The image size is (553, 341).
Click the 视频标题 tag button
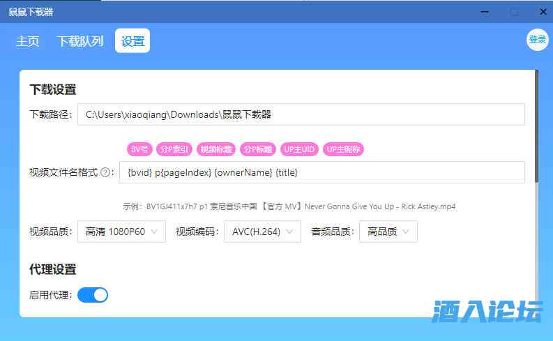tap(216, 149)
